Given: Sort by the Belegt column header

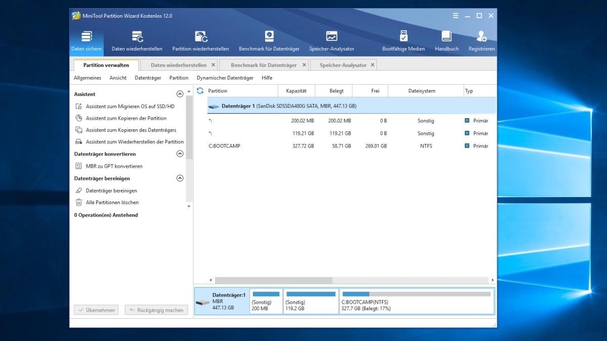Looking at the screenshot, I should 334,91.
